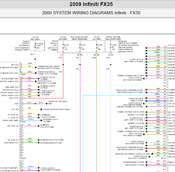This screenshot has height=172, width=175.
Task: Click the "STEP LAMP OUT" pin label
Action: click(x=12, y=87)
